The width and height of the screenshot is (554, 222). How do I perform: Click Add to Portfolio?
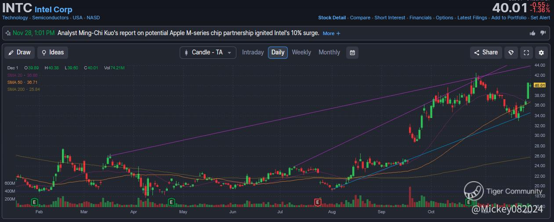pyautogui.click(x=509, y=18)
